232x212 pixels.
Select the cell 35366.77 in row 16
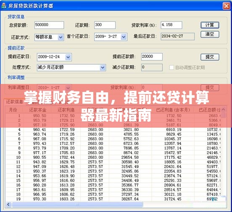point(130,185)
